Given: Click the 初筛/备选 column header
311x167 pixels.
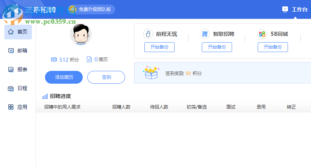Looking at the screenshot, I should tap(197, 107).
